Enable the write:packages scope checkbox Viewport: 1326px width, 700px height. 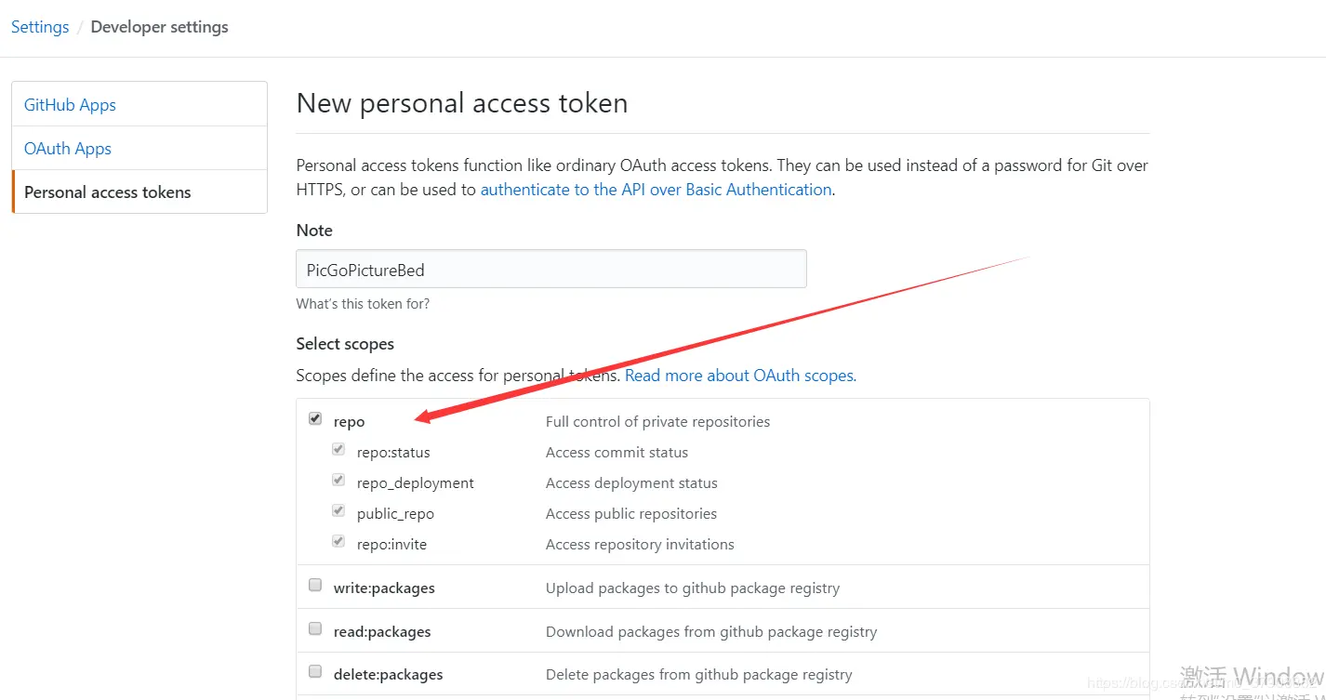(x=315, y=586)
